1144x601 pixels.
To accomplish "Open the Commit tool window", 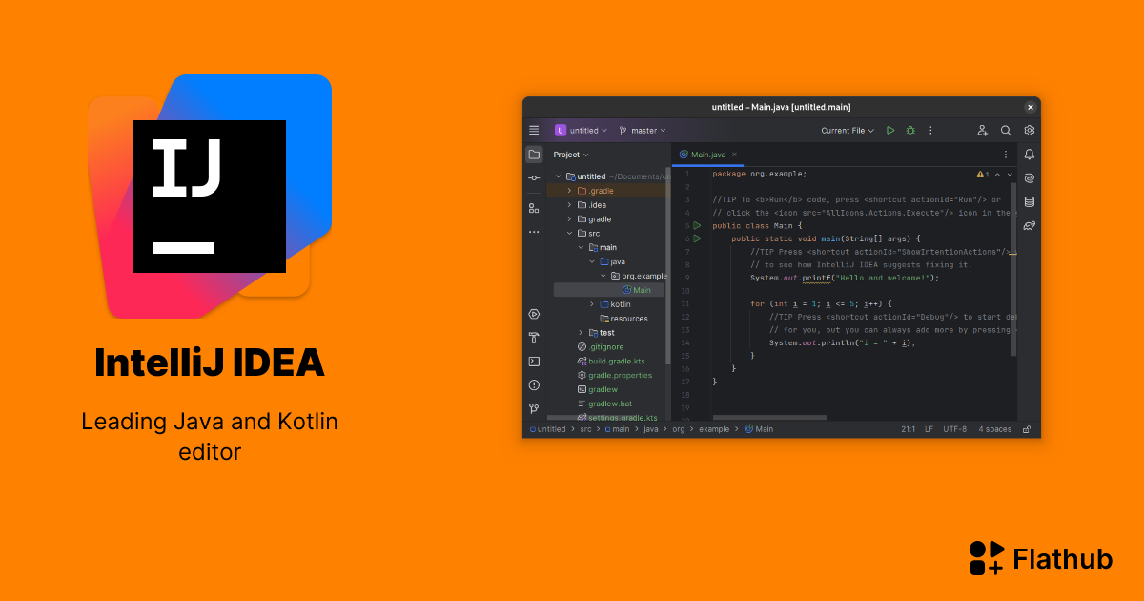I will tap(534, 177).
